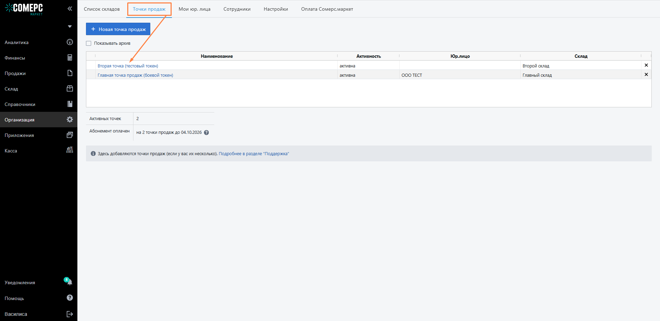Open the Вторая точка (тестовый токен) link
This screenshot has width=660, height=321.
(128, 66)
